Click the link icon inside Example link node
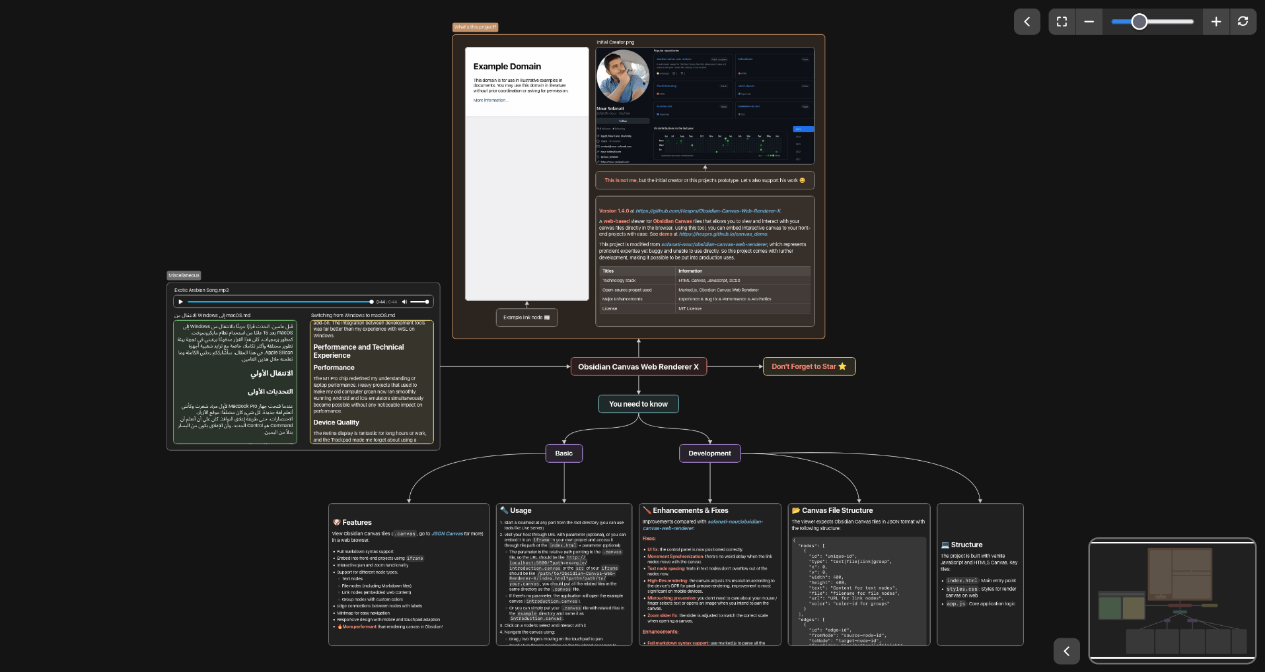The height and width of the screenshot is (672, 1265). coord(547,318)
